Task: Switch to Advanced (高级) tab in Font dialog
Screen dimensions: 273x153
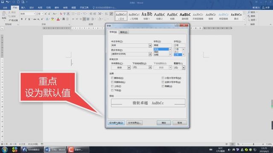Action: click(x=124, y=32)
